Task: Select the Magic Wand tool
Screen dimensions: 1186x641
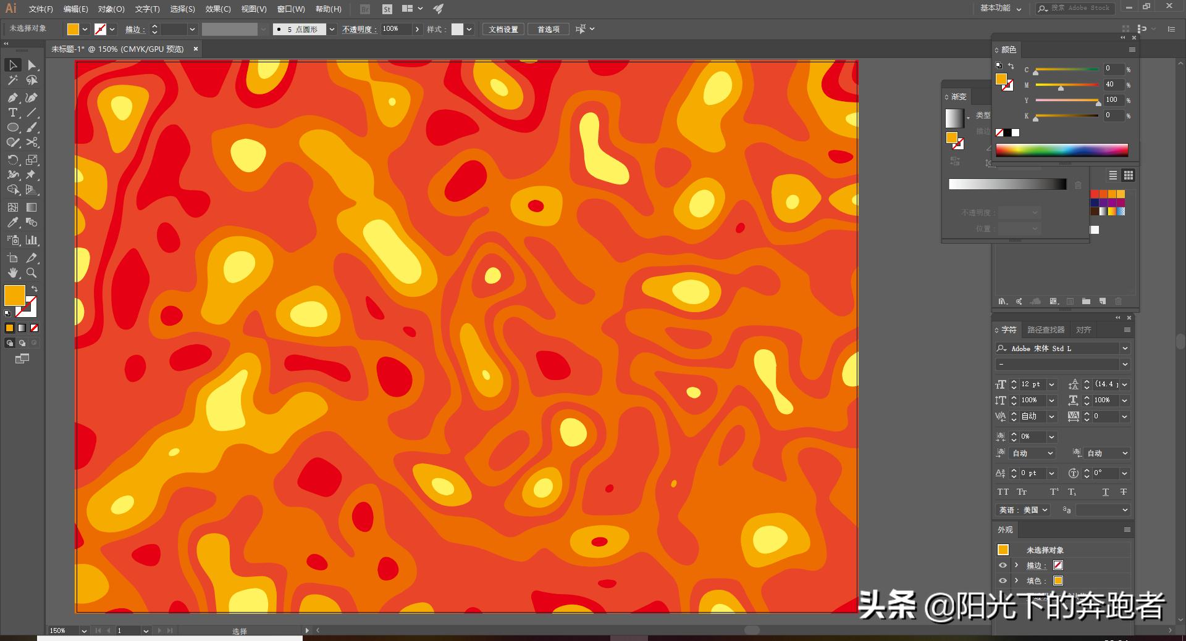Action: coord(12,80)
